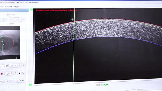Select the horizontal caliper measurement tool
Screen dimensions: 162x91
(x=12, y=66)
